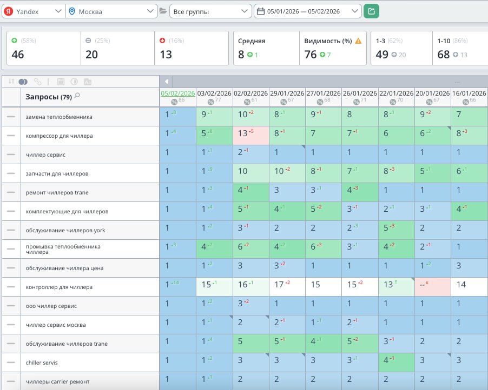The width and height of the screenshot is (488, 390).
Task: Click the grey minus-circle icon above 20
Action: (88, 41)
